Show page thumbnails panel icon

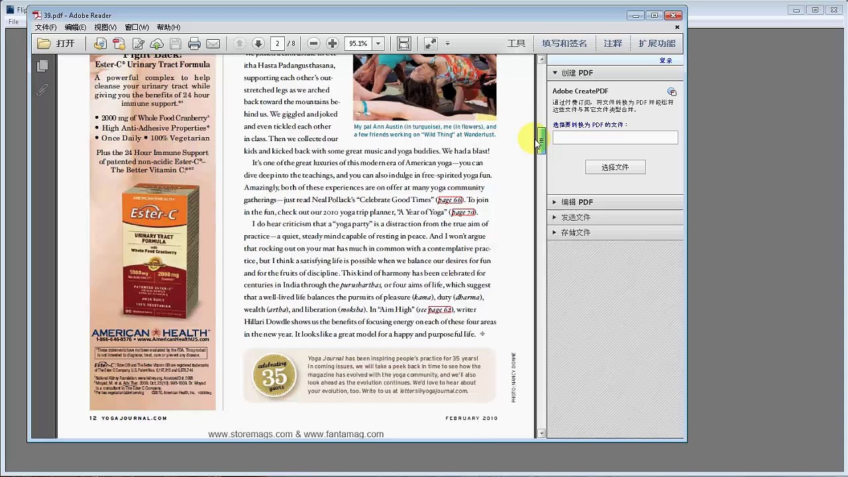[x=42, y=66]
